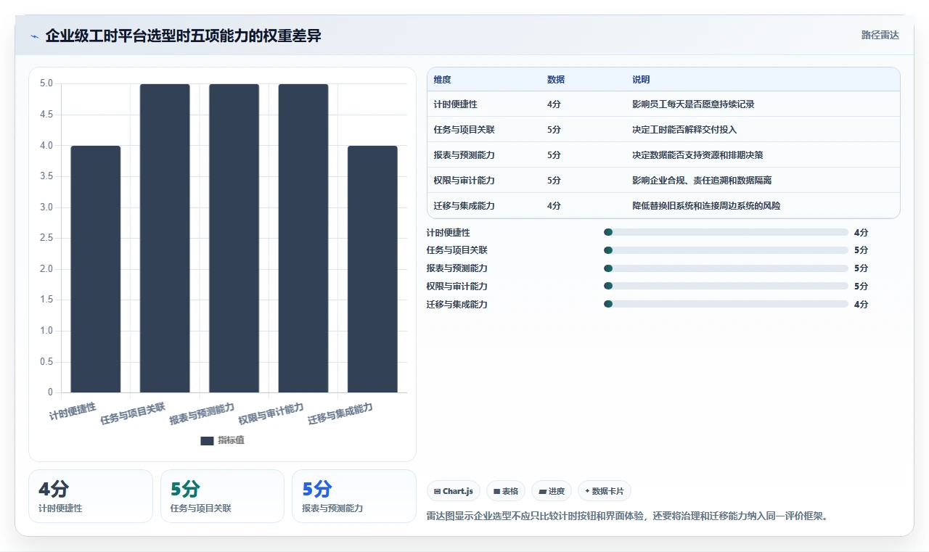Click the 计时便捷性 x-axis label
The width and height of the screenshot is (929, 552).
click(73, 412)
